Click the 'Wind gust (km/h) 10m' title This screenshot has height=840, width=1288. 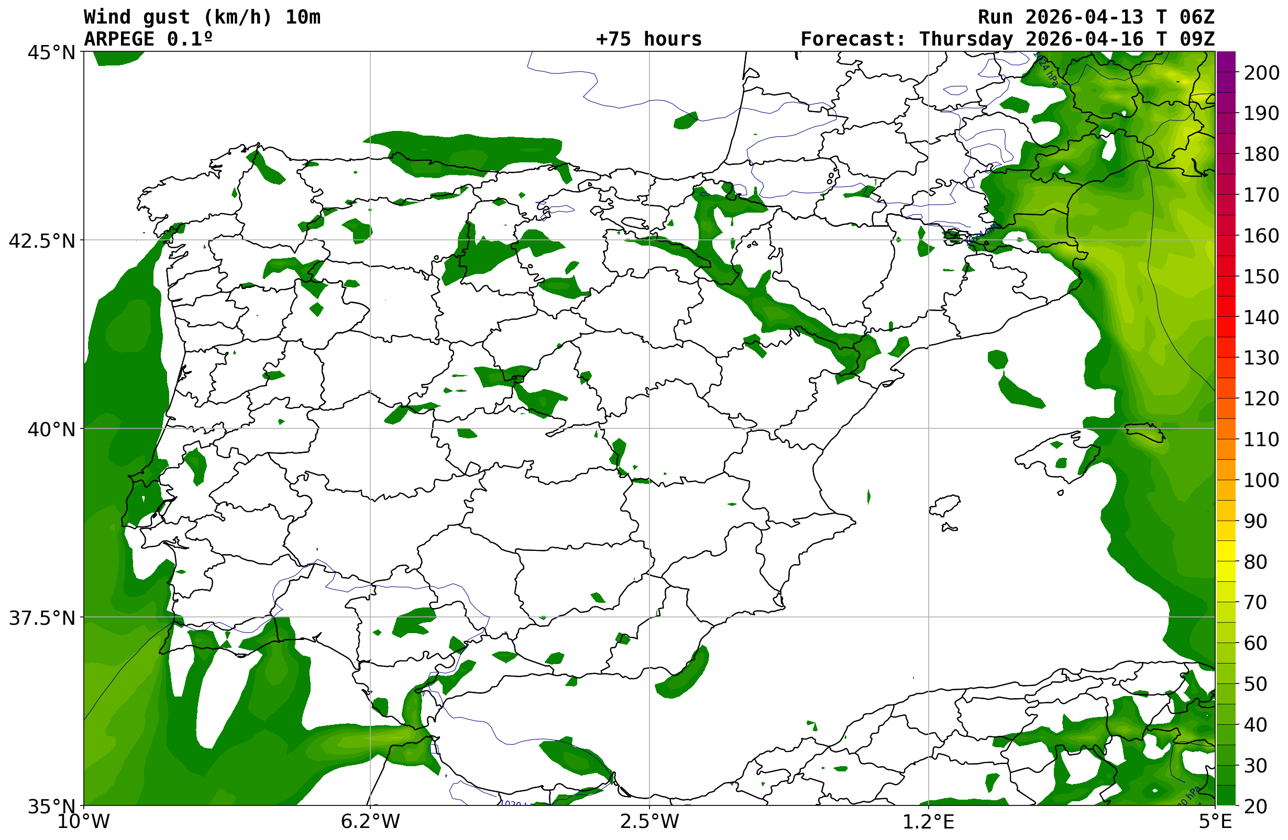point(202,17)
